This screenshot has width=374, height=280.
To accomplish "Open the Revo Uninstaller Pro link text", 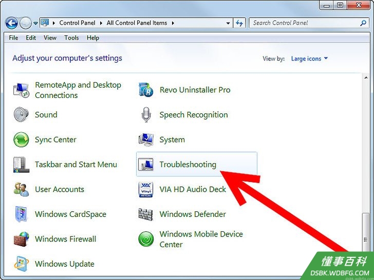I will pyautogui.click(x=195, y=90).
